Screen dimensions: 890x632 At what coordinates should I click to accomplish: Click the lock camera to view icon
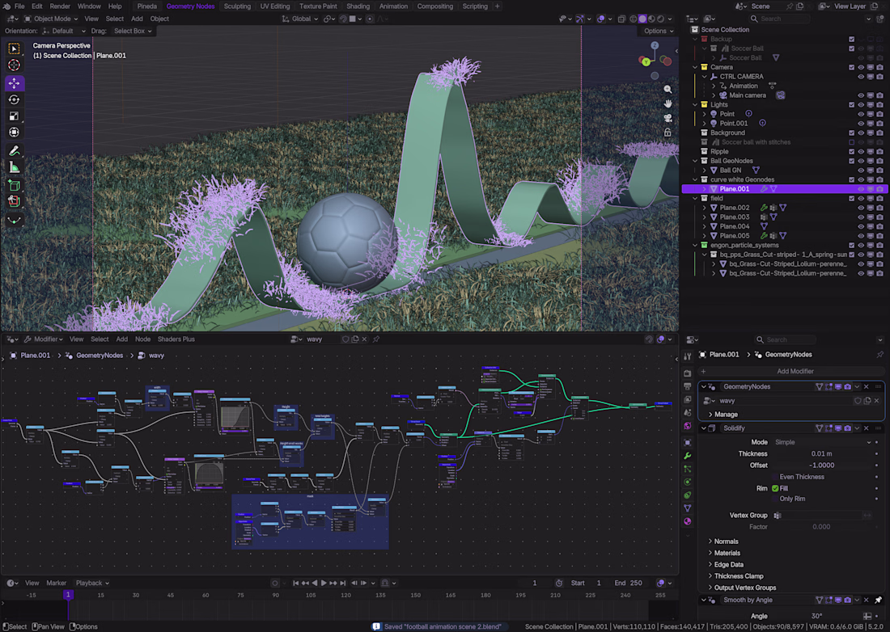668,132
